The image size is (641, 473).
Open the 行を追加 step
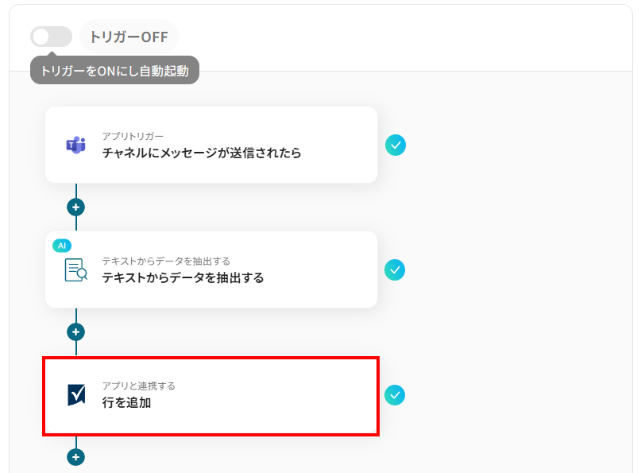[126, 402]
